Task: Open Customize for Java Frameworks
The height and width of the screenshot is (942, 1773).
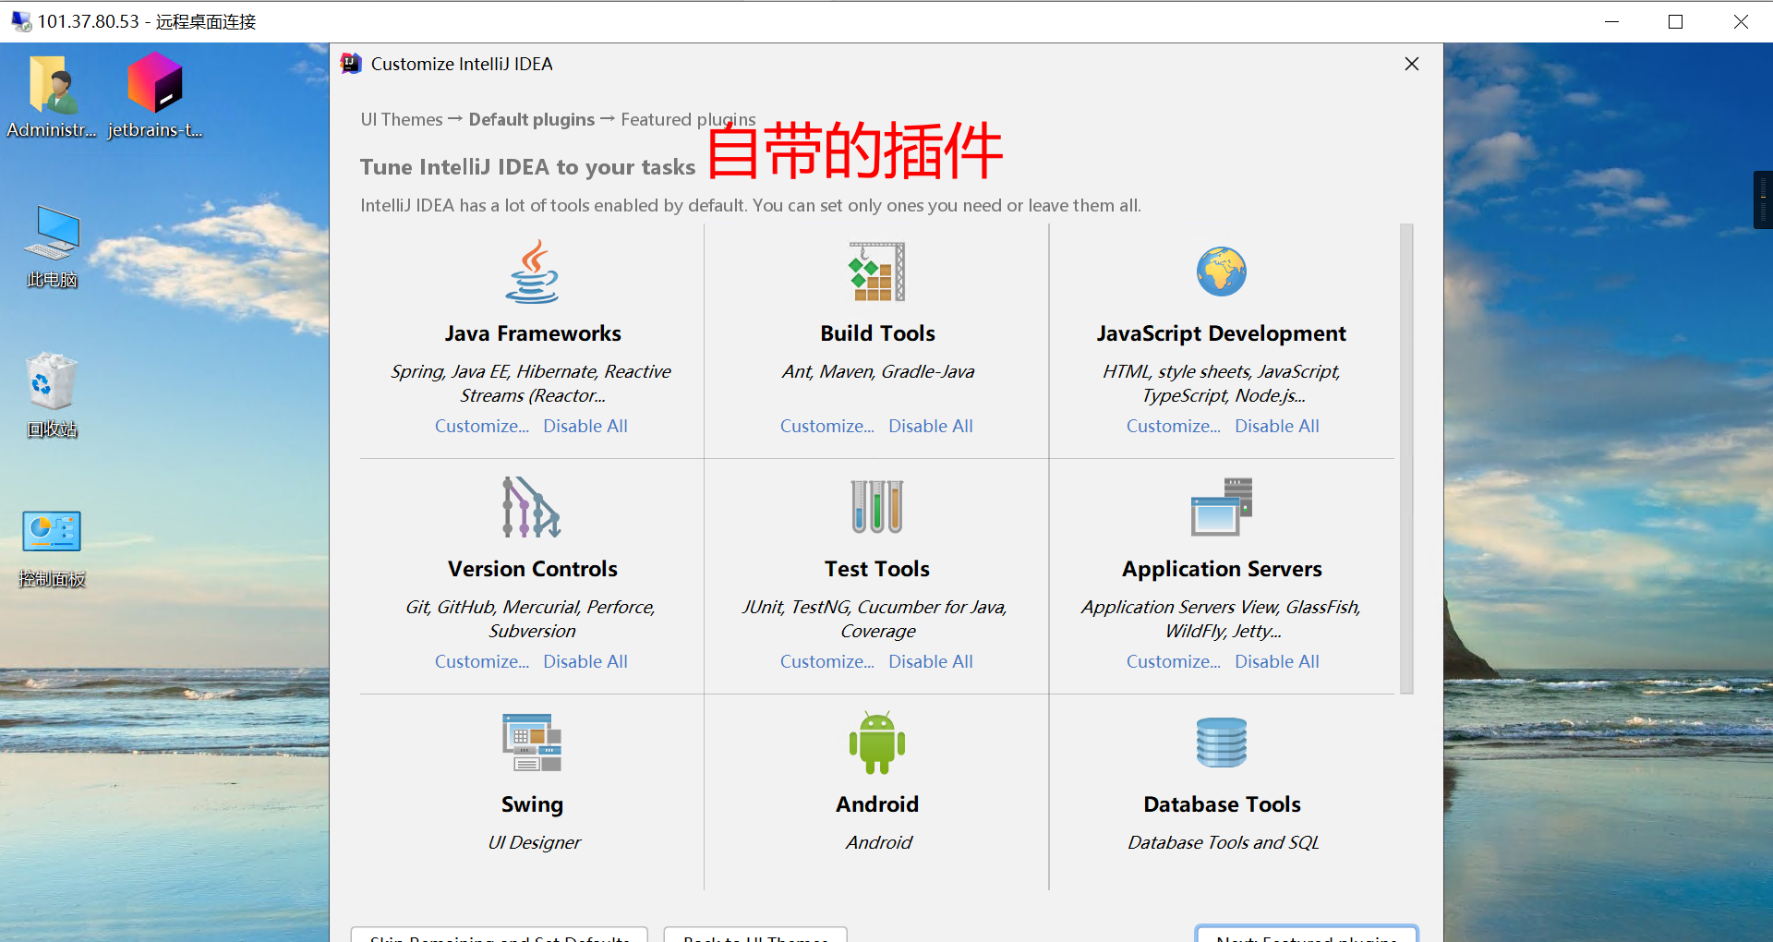Action: click(482, 426)
